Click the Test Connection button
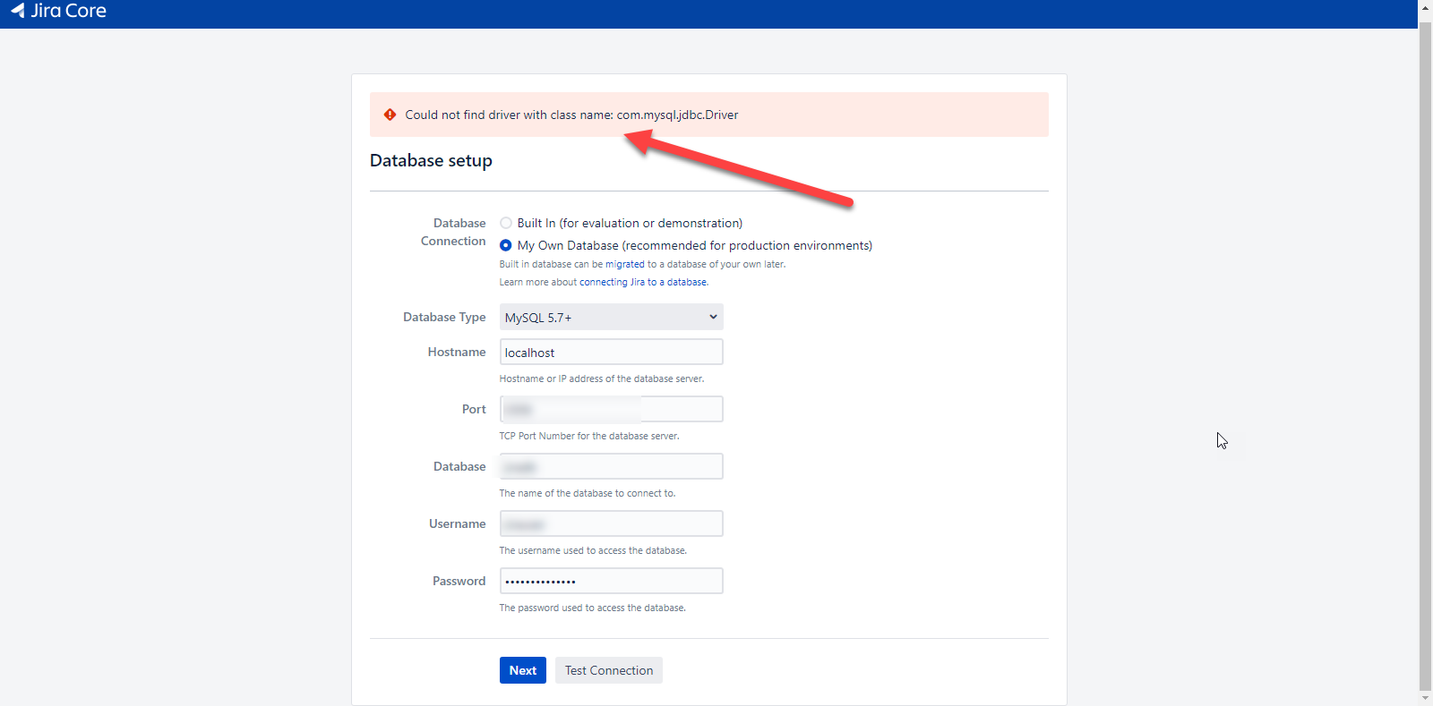 [x=609, y=670]
